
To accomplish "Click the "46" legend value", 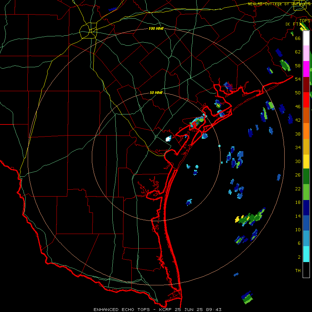I will (298, 107).
